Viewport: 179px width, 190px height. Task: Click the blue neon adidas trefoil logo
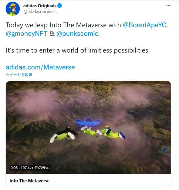(89, 122)
